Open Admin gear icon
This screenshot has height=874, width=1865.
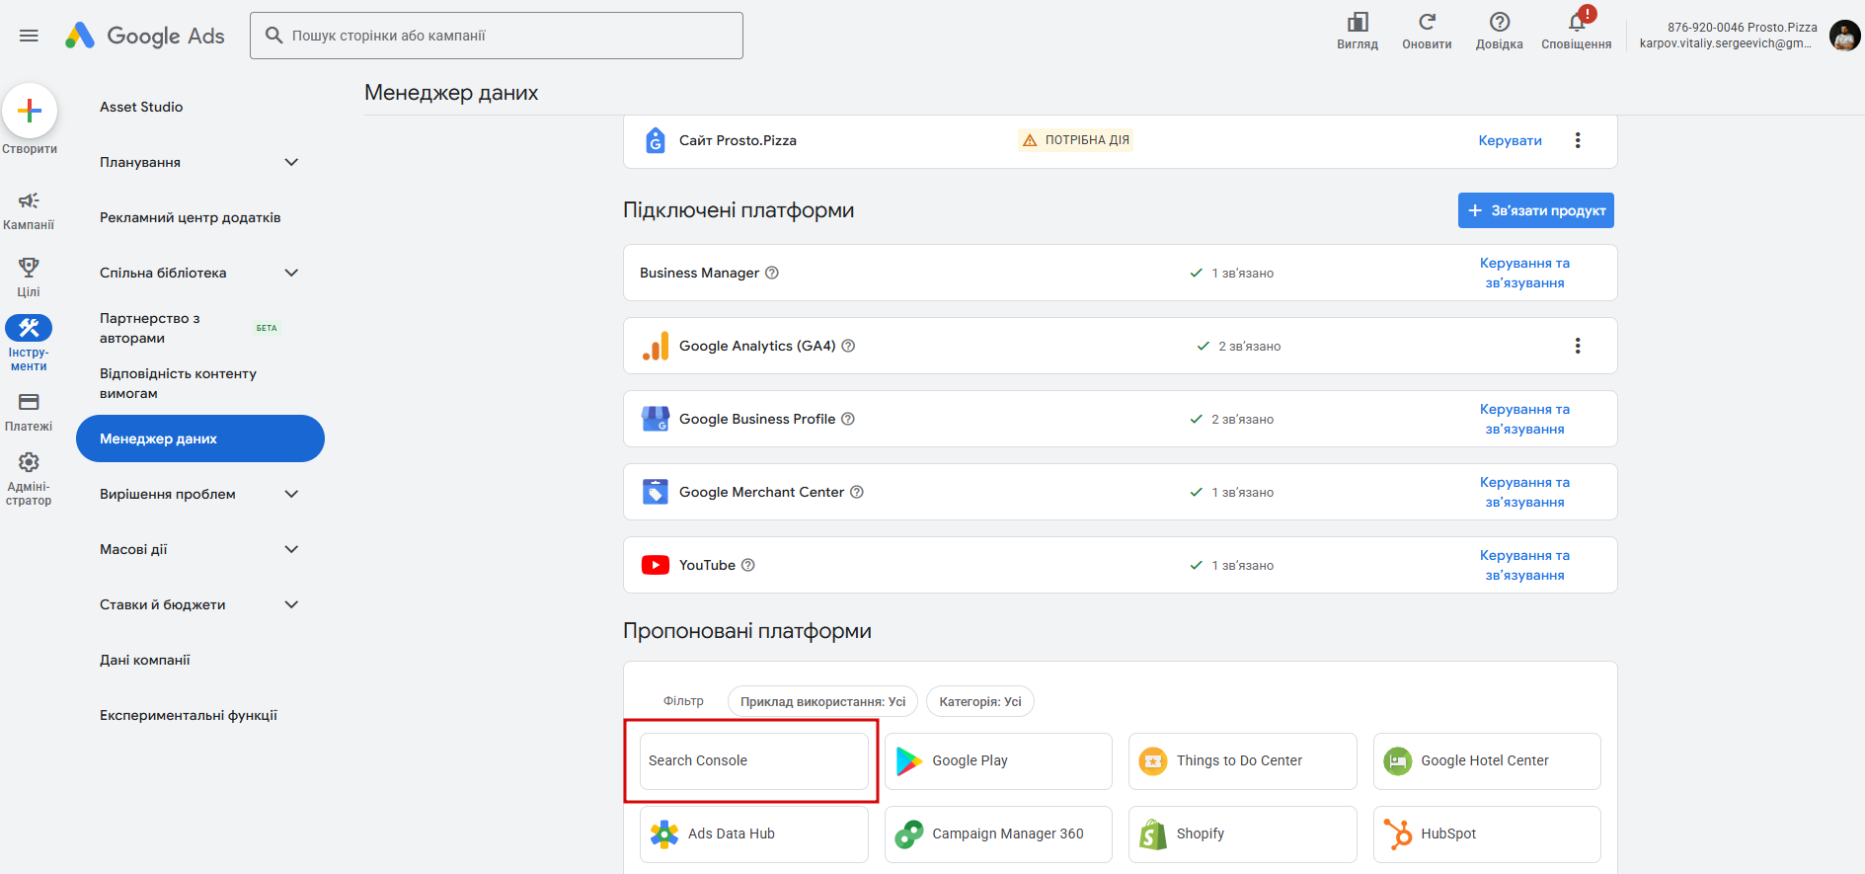tap(29, 462)
